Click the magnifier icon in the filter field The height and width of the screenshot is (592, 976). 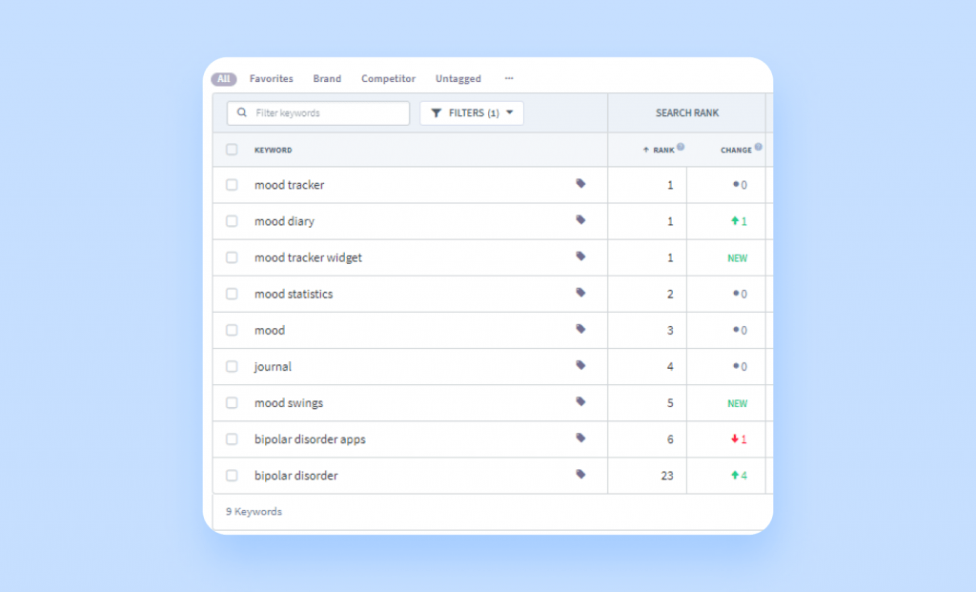pos(241,112)
